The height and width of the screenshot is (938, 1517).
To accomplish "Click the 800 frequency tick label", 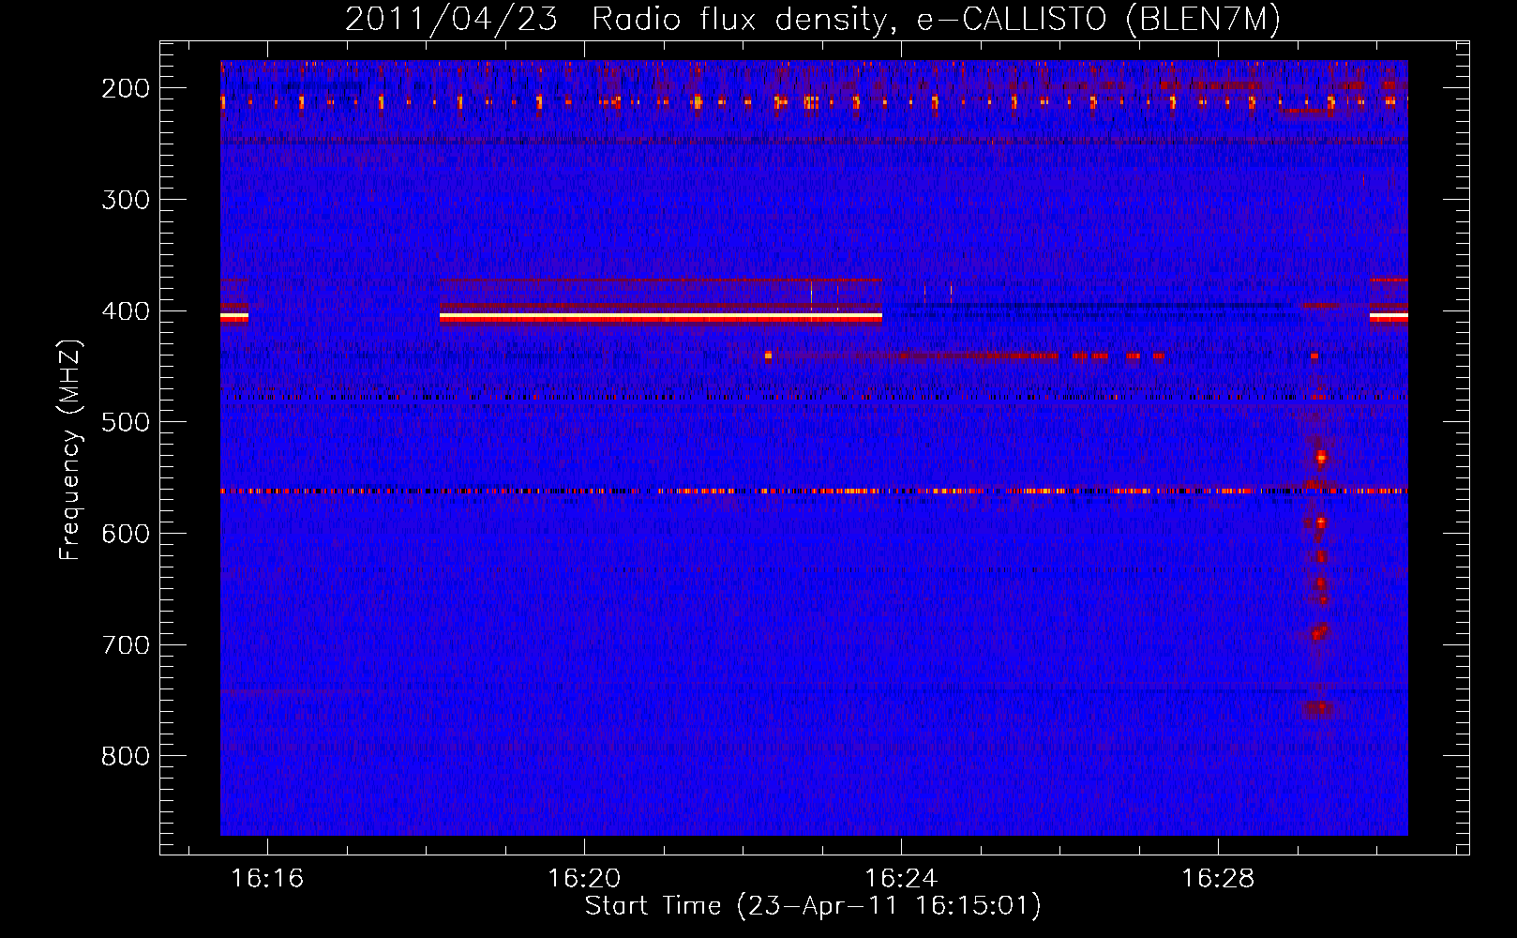I will click(x=126, y=756).
